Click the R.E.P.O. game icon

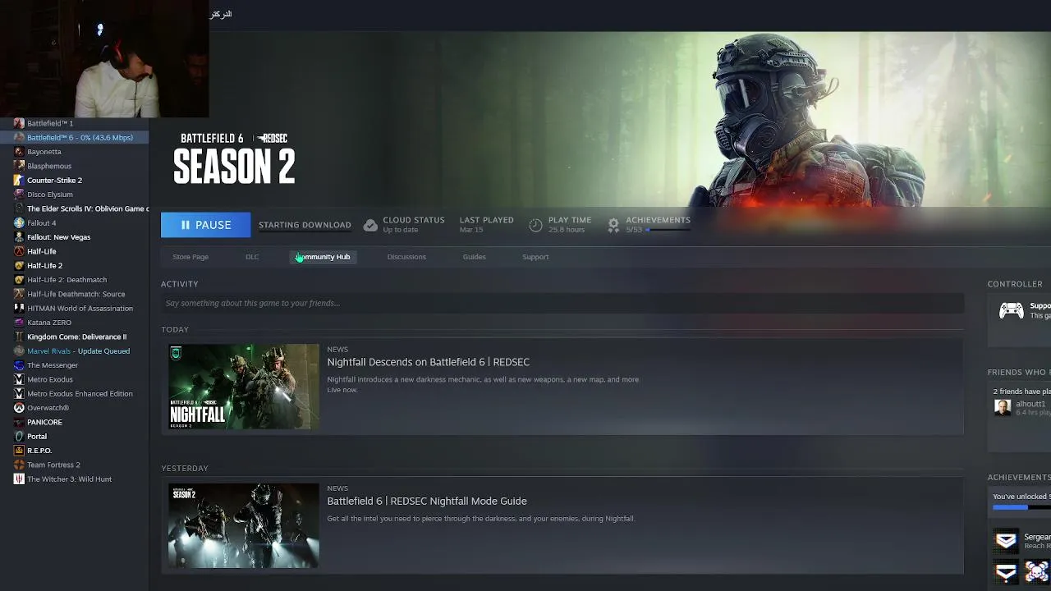pyautogui.click(x=19, y=451)
